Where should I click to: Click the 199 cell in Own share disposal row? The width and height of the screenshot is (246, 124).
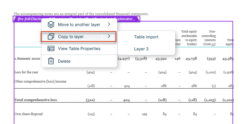[x=144, y=114]
